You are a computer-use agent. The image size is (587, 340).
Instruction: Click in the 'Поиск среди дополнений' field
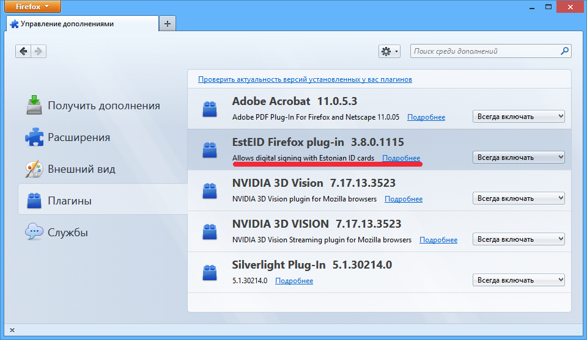click(490, 51)
